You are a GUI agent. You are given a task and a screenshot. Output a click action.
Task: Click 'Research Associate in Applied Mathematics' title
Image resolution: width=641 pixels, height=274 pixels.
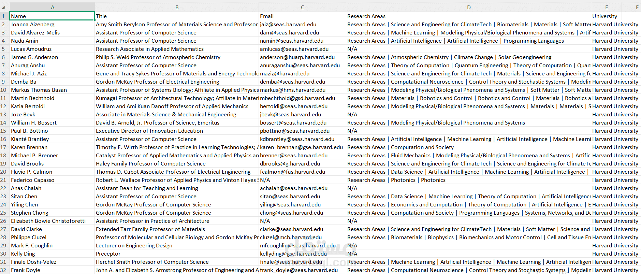tap(149, 49)
